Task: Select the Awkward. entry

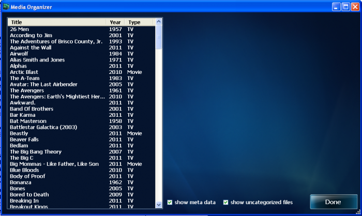Action: click(x=82, y=103)
